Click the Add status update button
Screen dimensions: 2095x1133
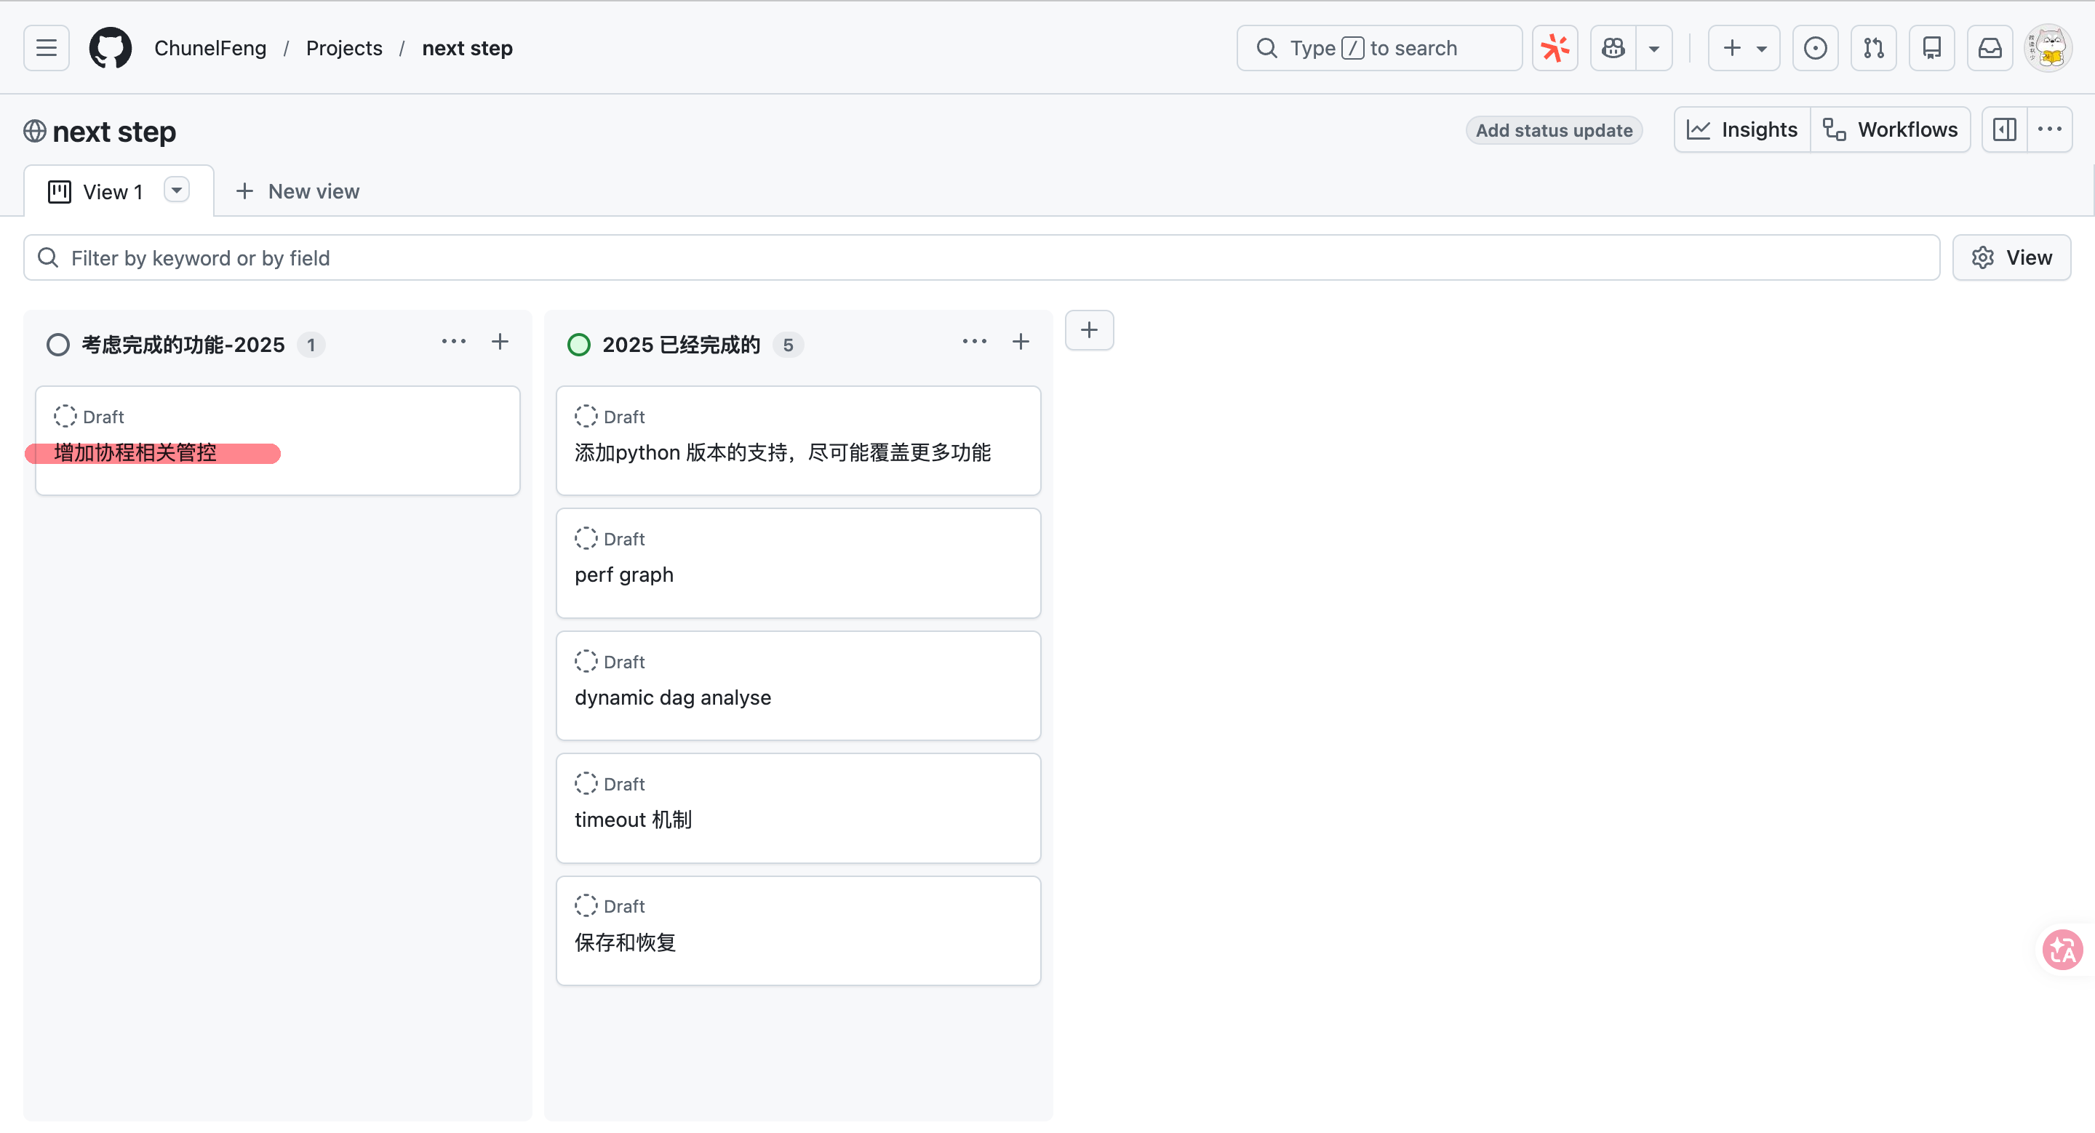point(1553,130)
